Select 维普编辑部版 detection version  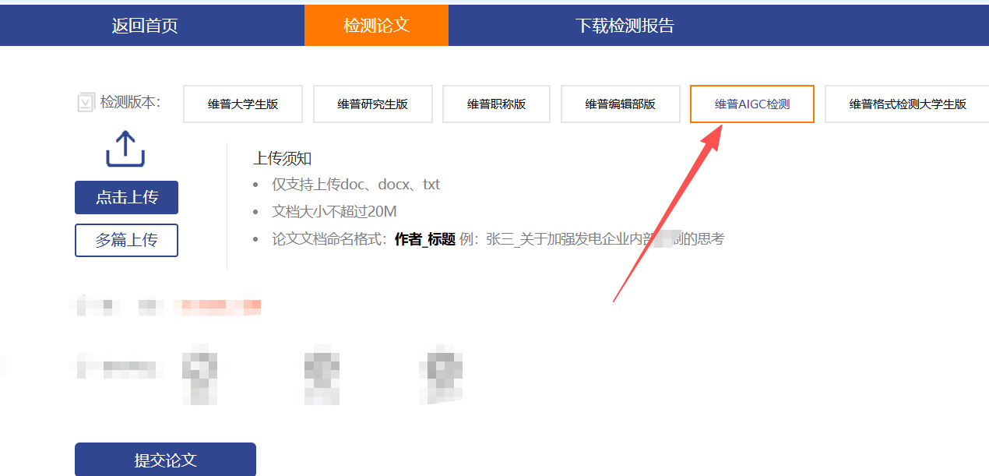(620, 104)
